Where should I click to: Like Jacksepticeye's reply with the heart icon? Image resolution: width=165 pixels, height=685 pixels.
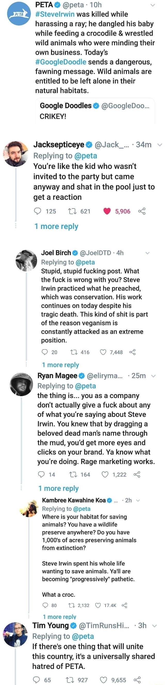coord(107,211)
